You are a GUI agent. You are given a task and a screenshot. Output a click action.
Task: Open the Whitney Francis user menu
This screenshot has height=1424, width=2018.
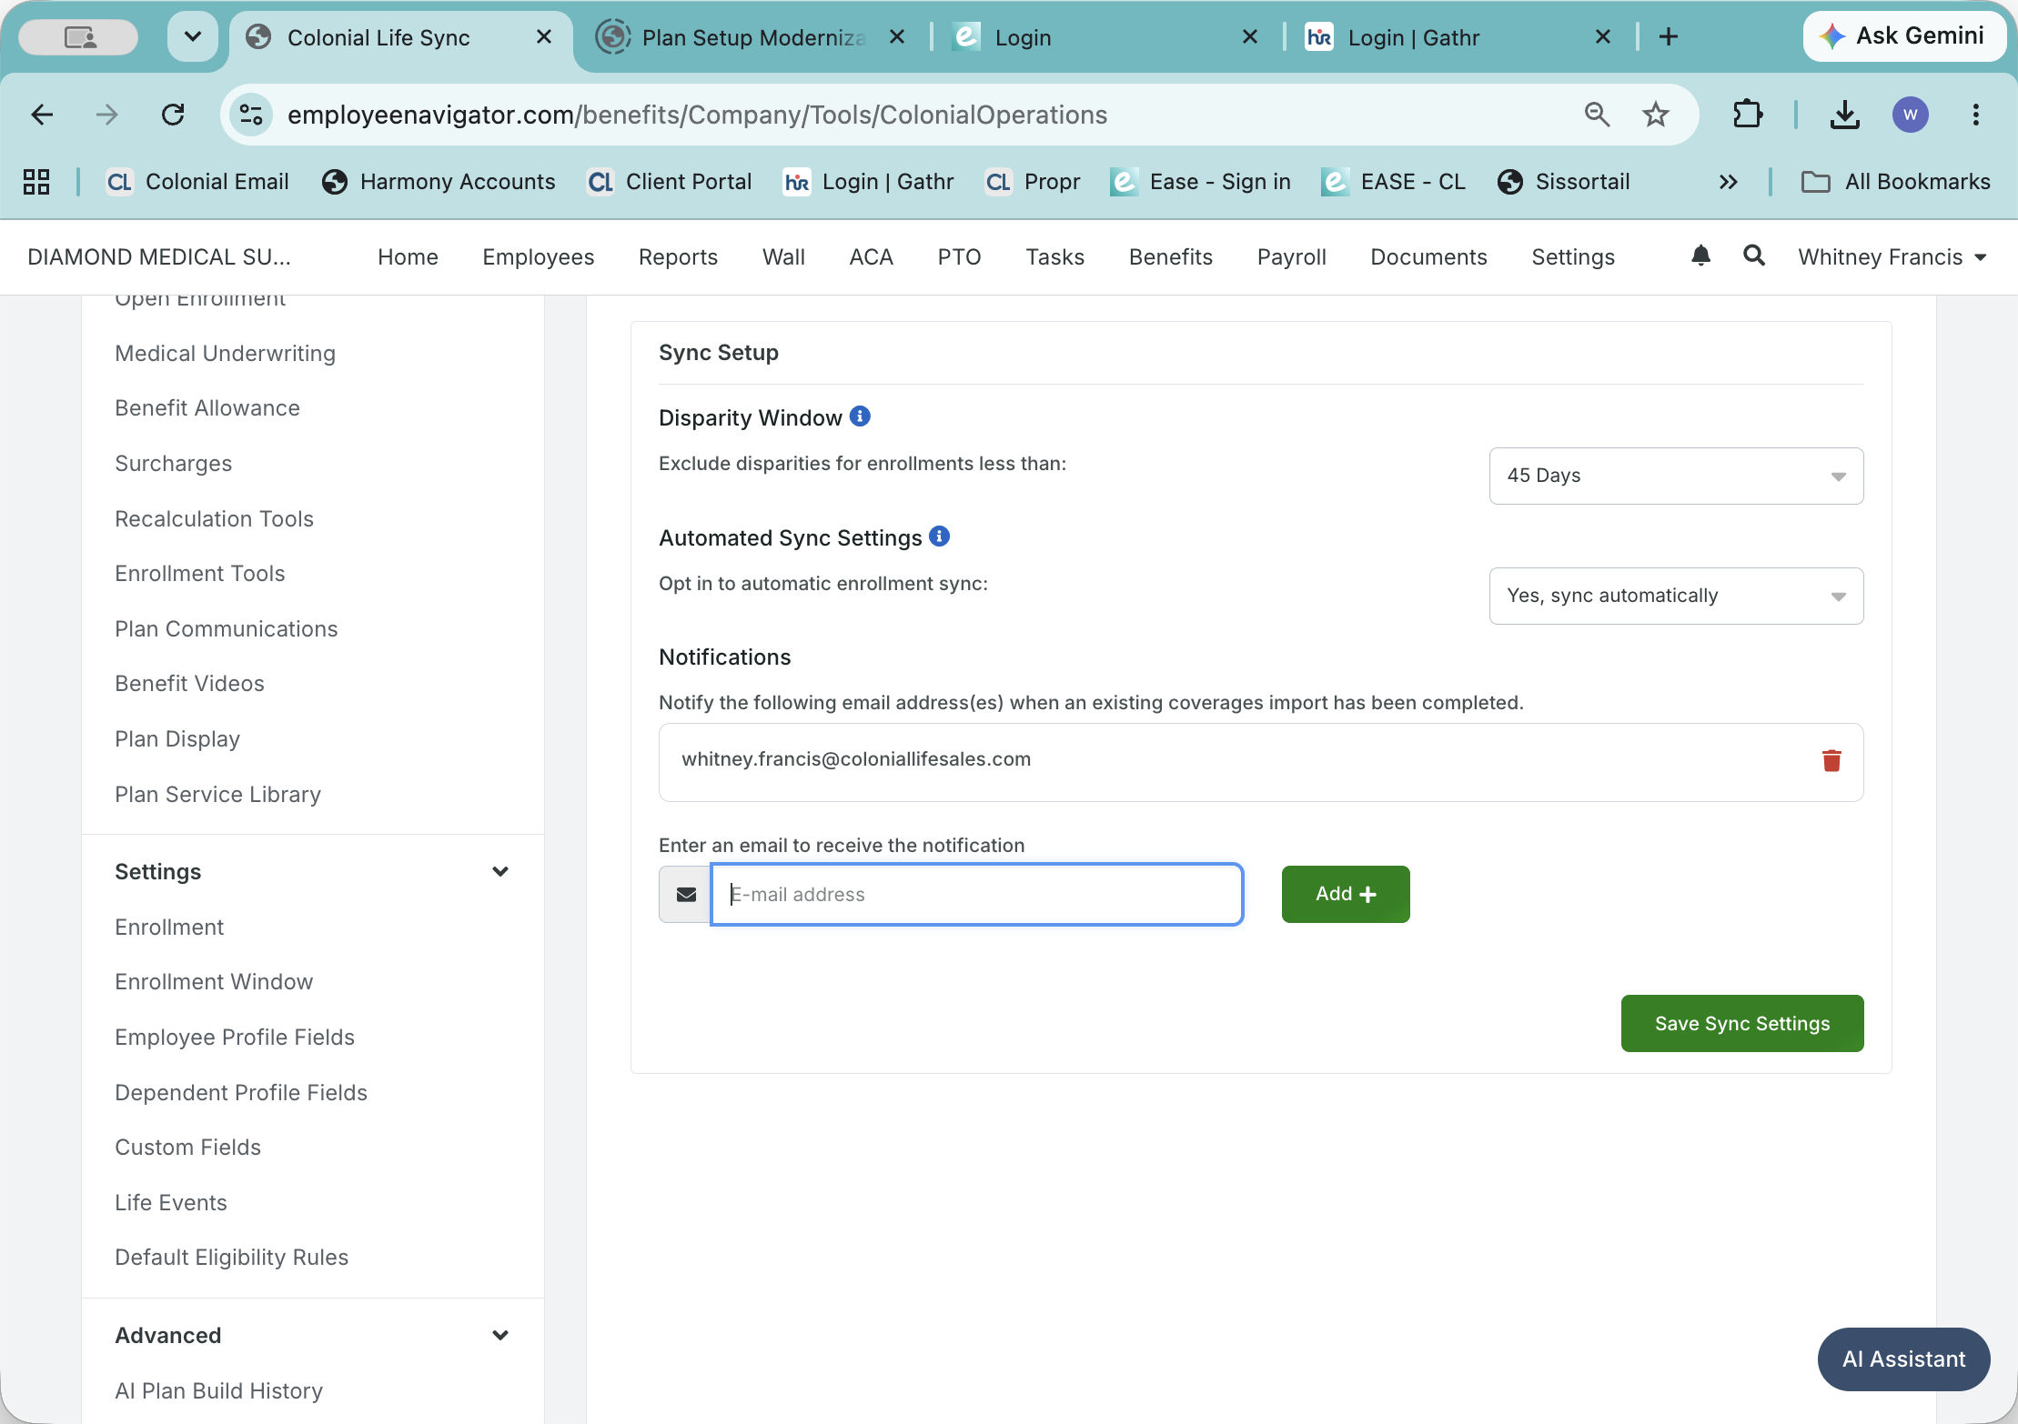coord(1892,257)
